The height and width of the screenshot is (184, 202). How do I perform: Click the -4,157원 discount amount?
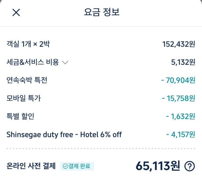181,135
